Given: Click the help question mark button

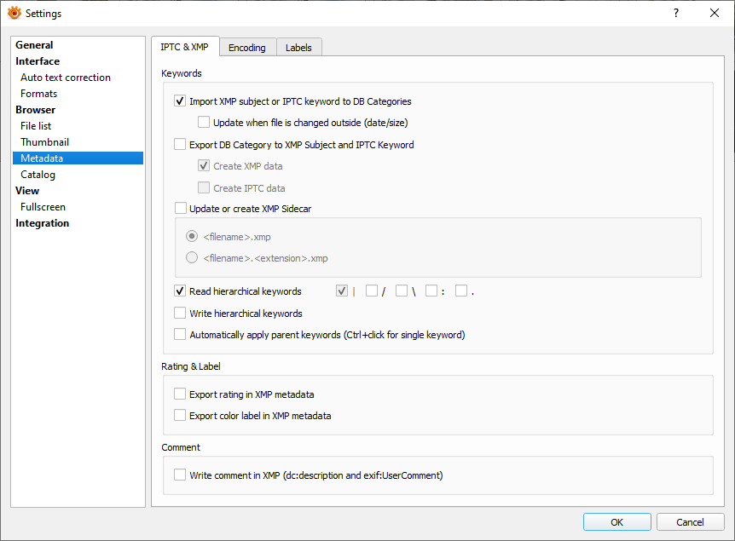Looking at the screenshot, I should (675, 13).
